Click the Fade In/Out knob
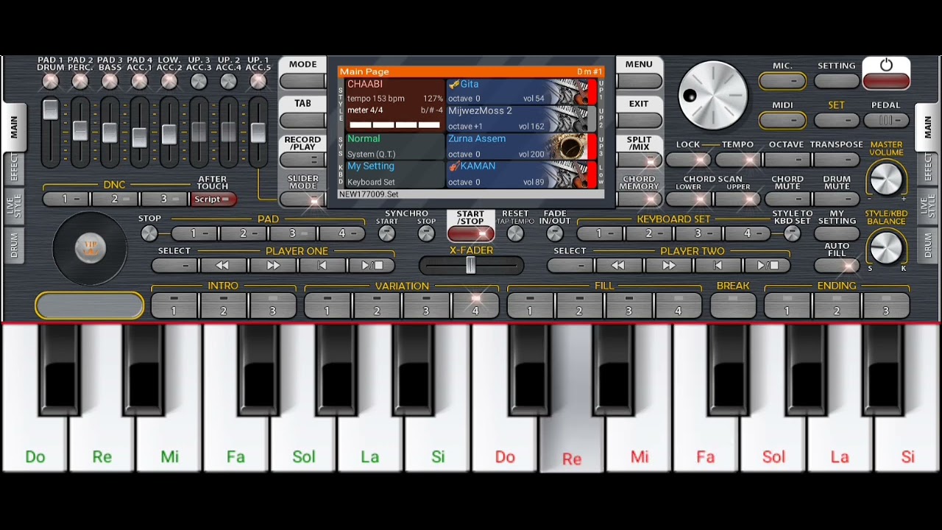The width and height of the screenshot is (942, 530). [x=555, y=234]
